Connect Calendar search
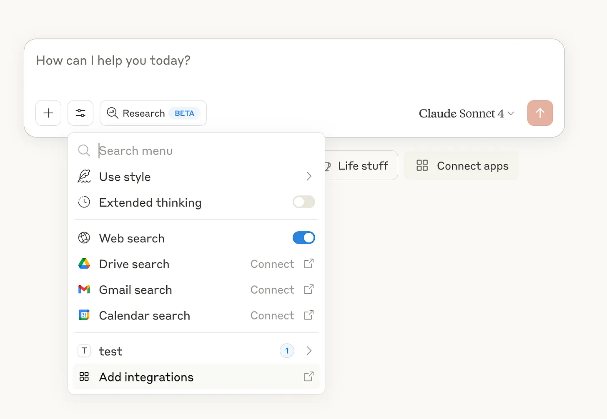The width and height of the screenshot is (607, 419). point(272,316)
